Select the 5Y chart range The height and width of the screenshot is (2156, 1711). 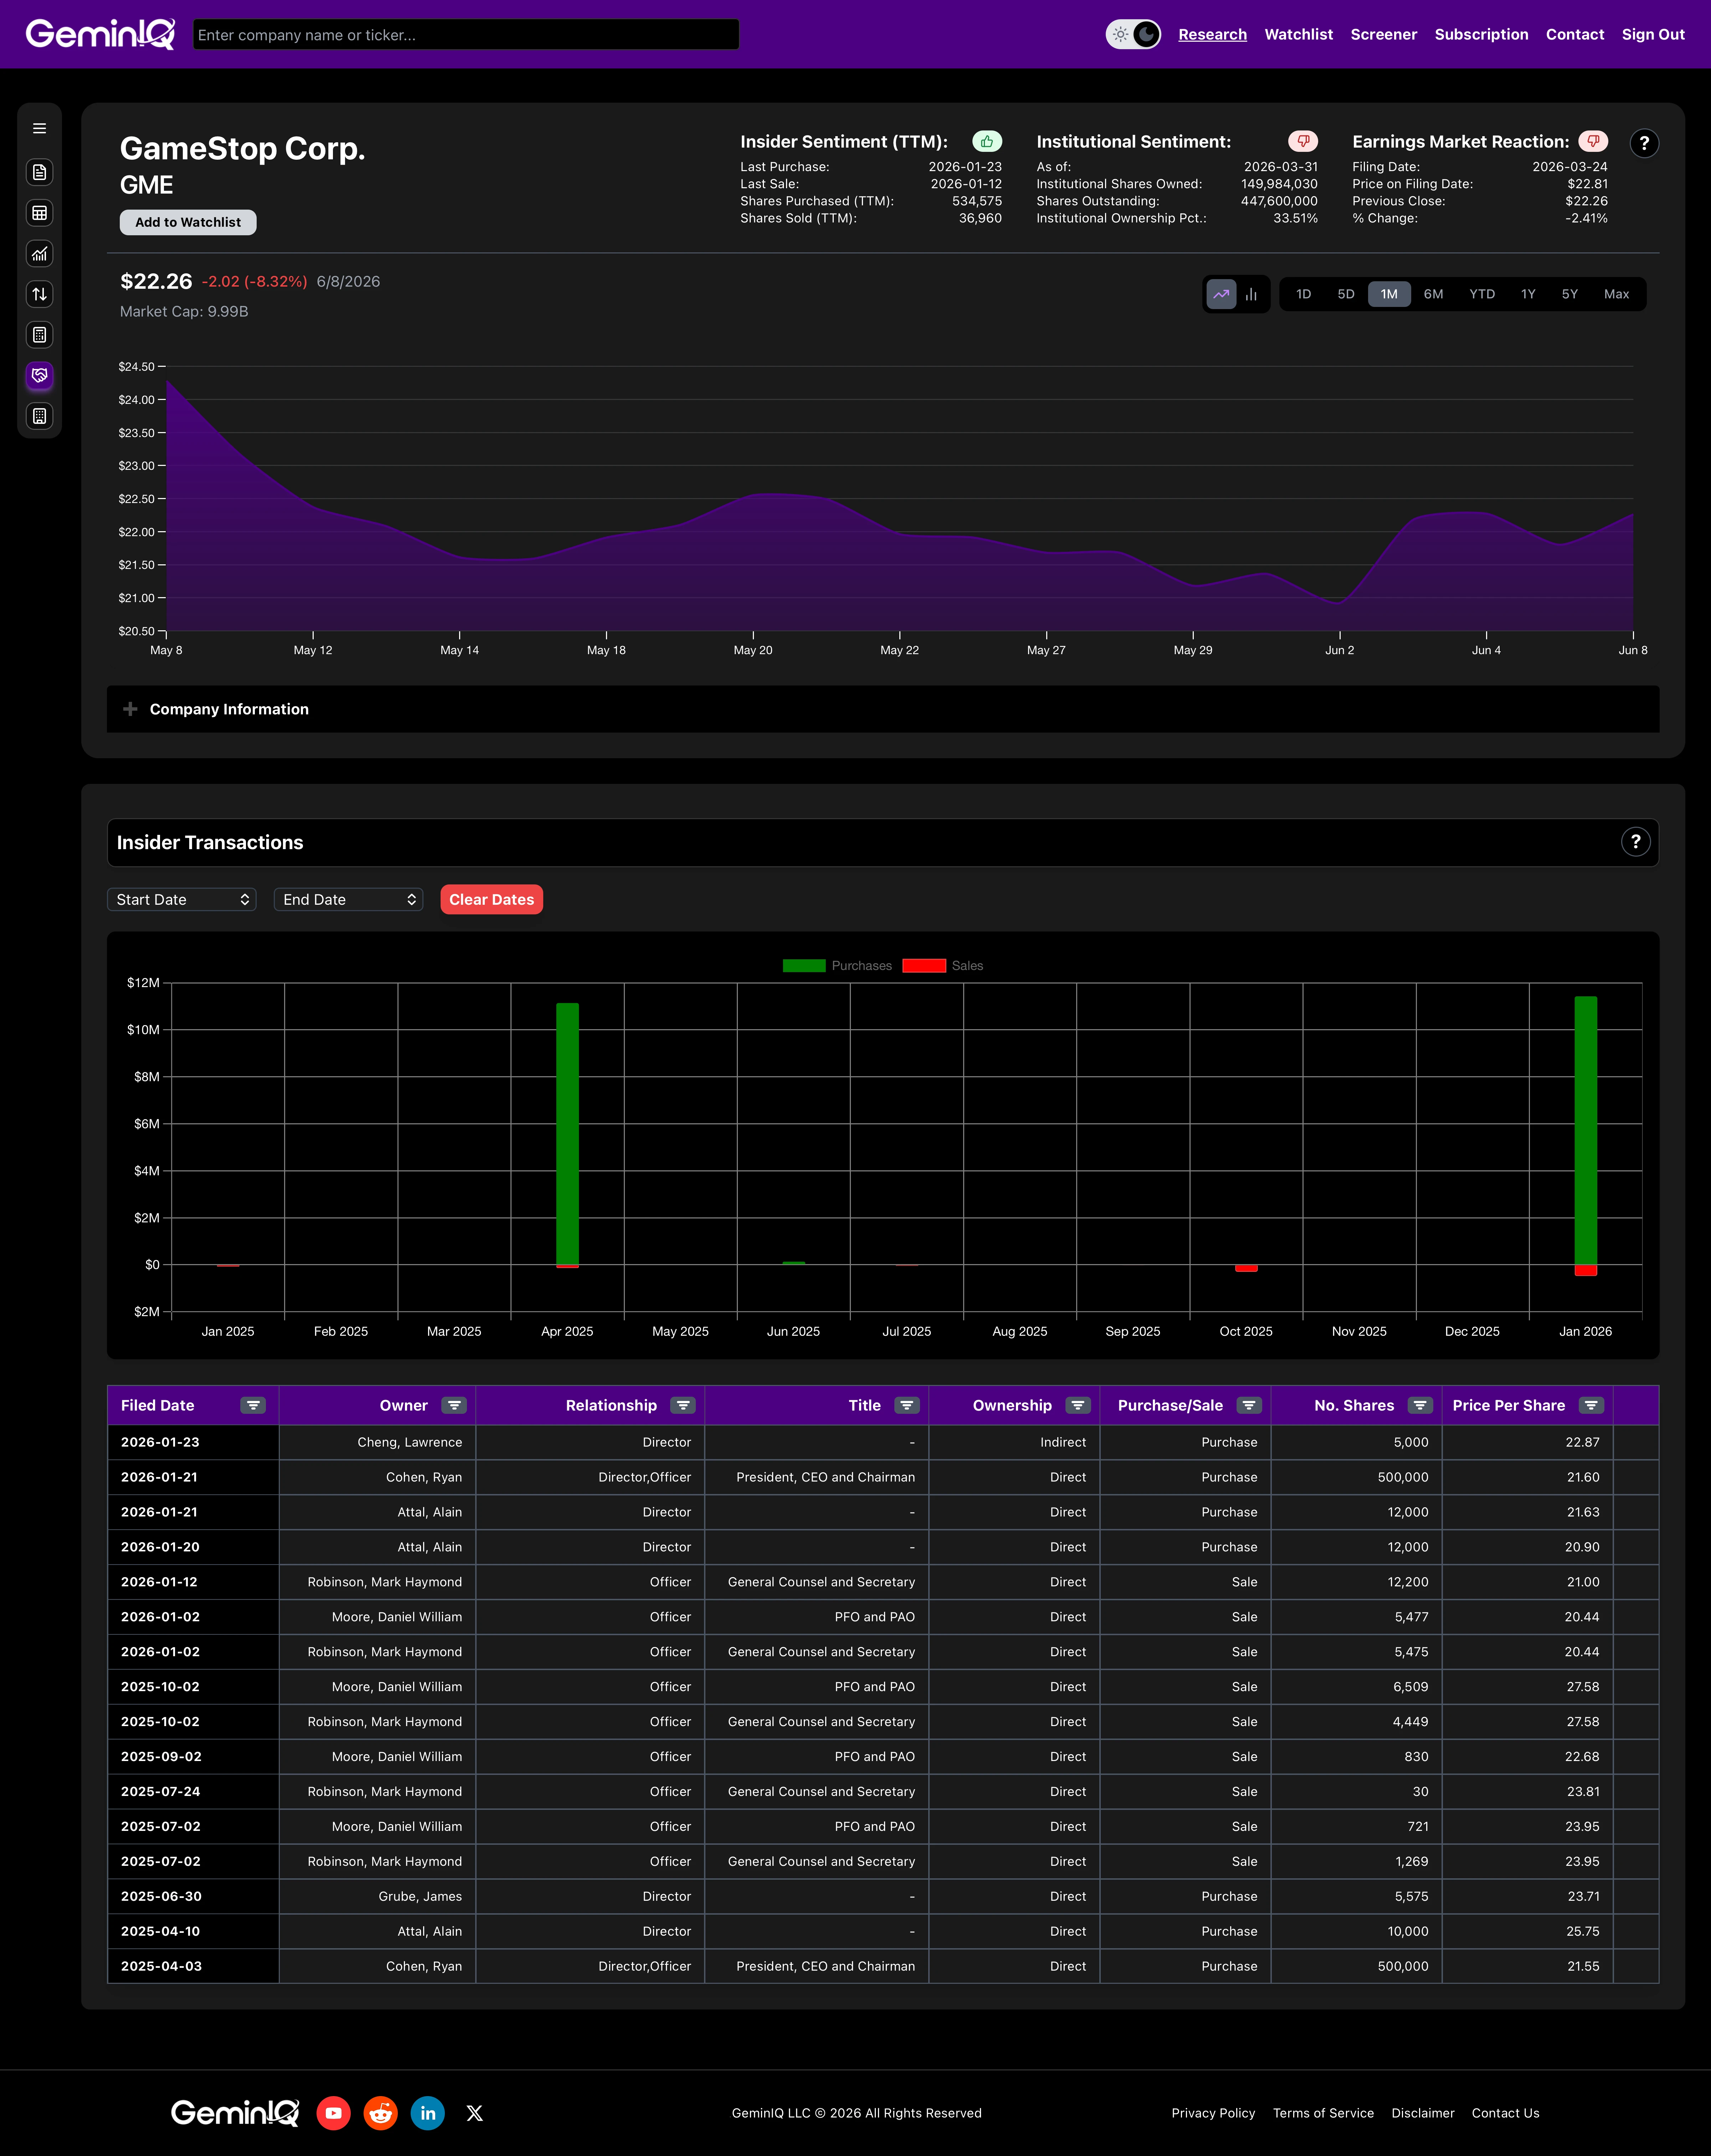pyautogui.click(x=1570, y=294)
